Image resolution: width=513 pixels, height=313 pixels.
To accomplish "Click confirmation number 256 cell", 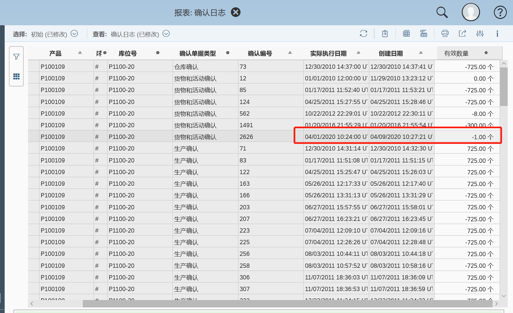I will (x=271, y=254).
